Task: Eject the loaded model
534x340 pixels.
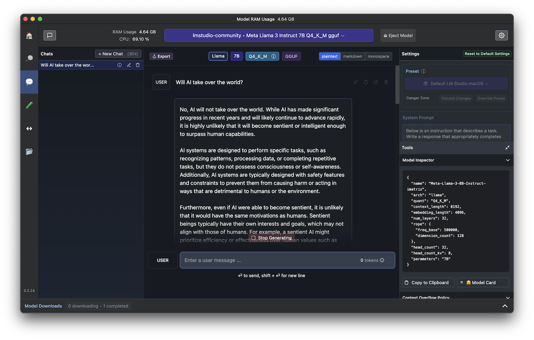Action: point(398,36)
